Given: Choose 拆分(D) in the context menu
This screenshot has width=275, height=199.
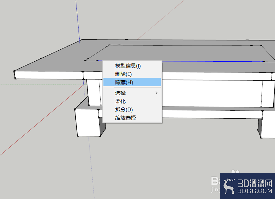Looking at the screenshot, I should [132, 109].
